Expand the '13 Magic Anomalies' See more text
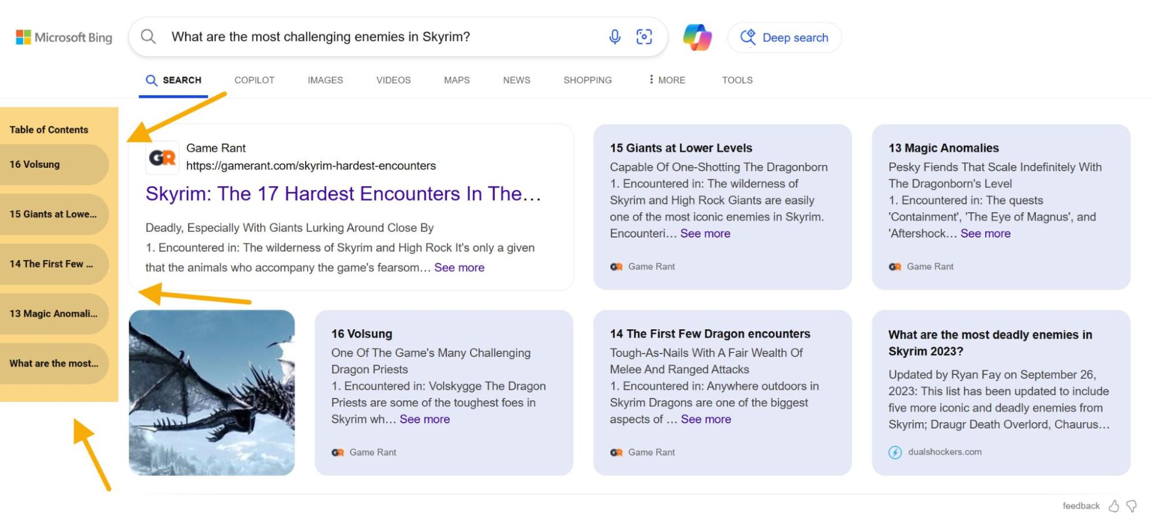This screenshot has height=526, width=1153. coord(986,234)
